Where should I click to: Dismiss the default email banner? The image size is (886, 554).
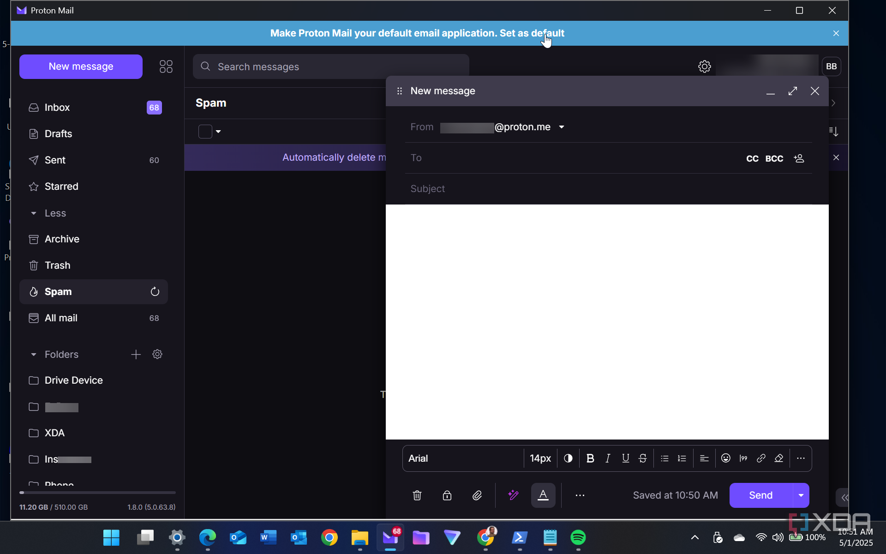click(836, 33)
